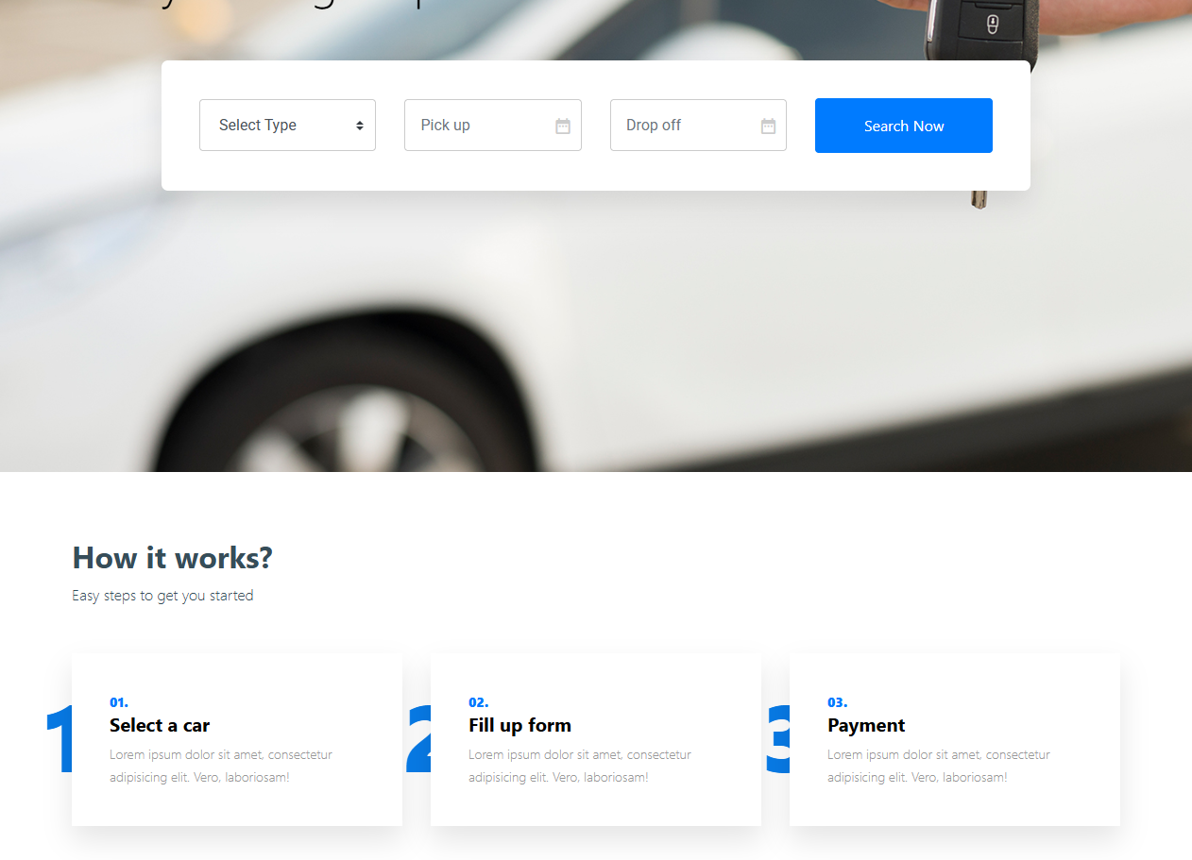Click the Drop off date field
The width and height of the screenshot is (1192, 860).
click(x=698, y=125)
